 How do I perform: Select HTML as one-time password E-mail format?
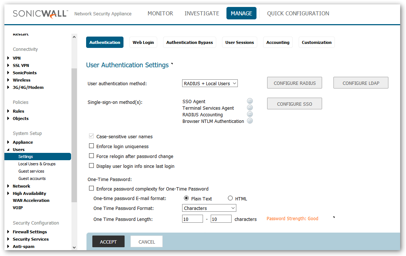click(230, 198)
